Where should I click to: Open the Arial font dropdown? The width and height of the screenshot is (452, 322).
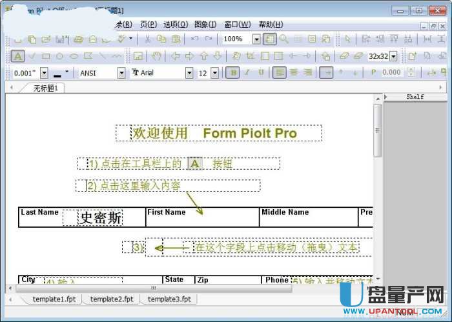pos(189,73)
